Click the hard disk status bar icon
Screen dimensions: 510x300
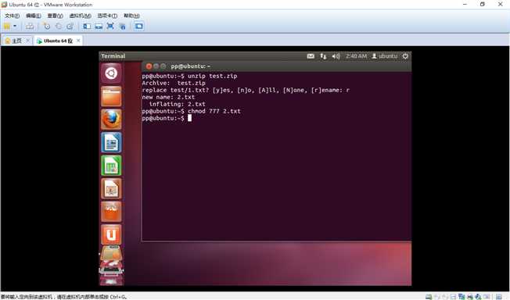429,296
